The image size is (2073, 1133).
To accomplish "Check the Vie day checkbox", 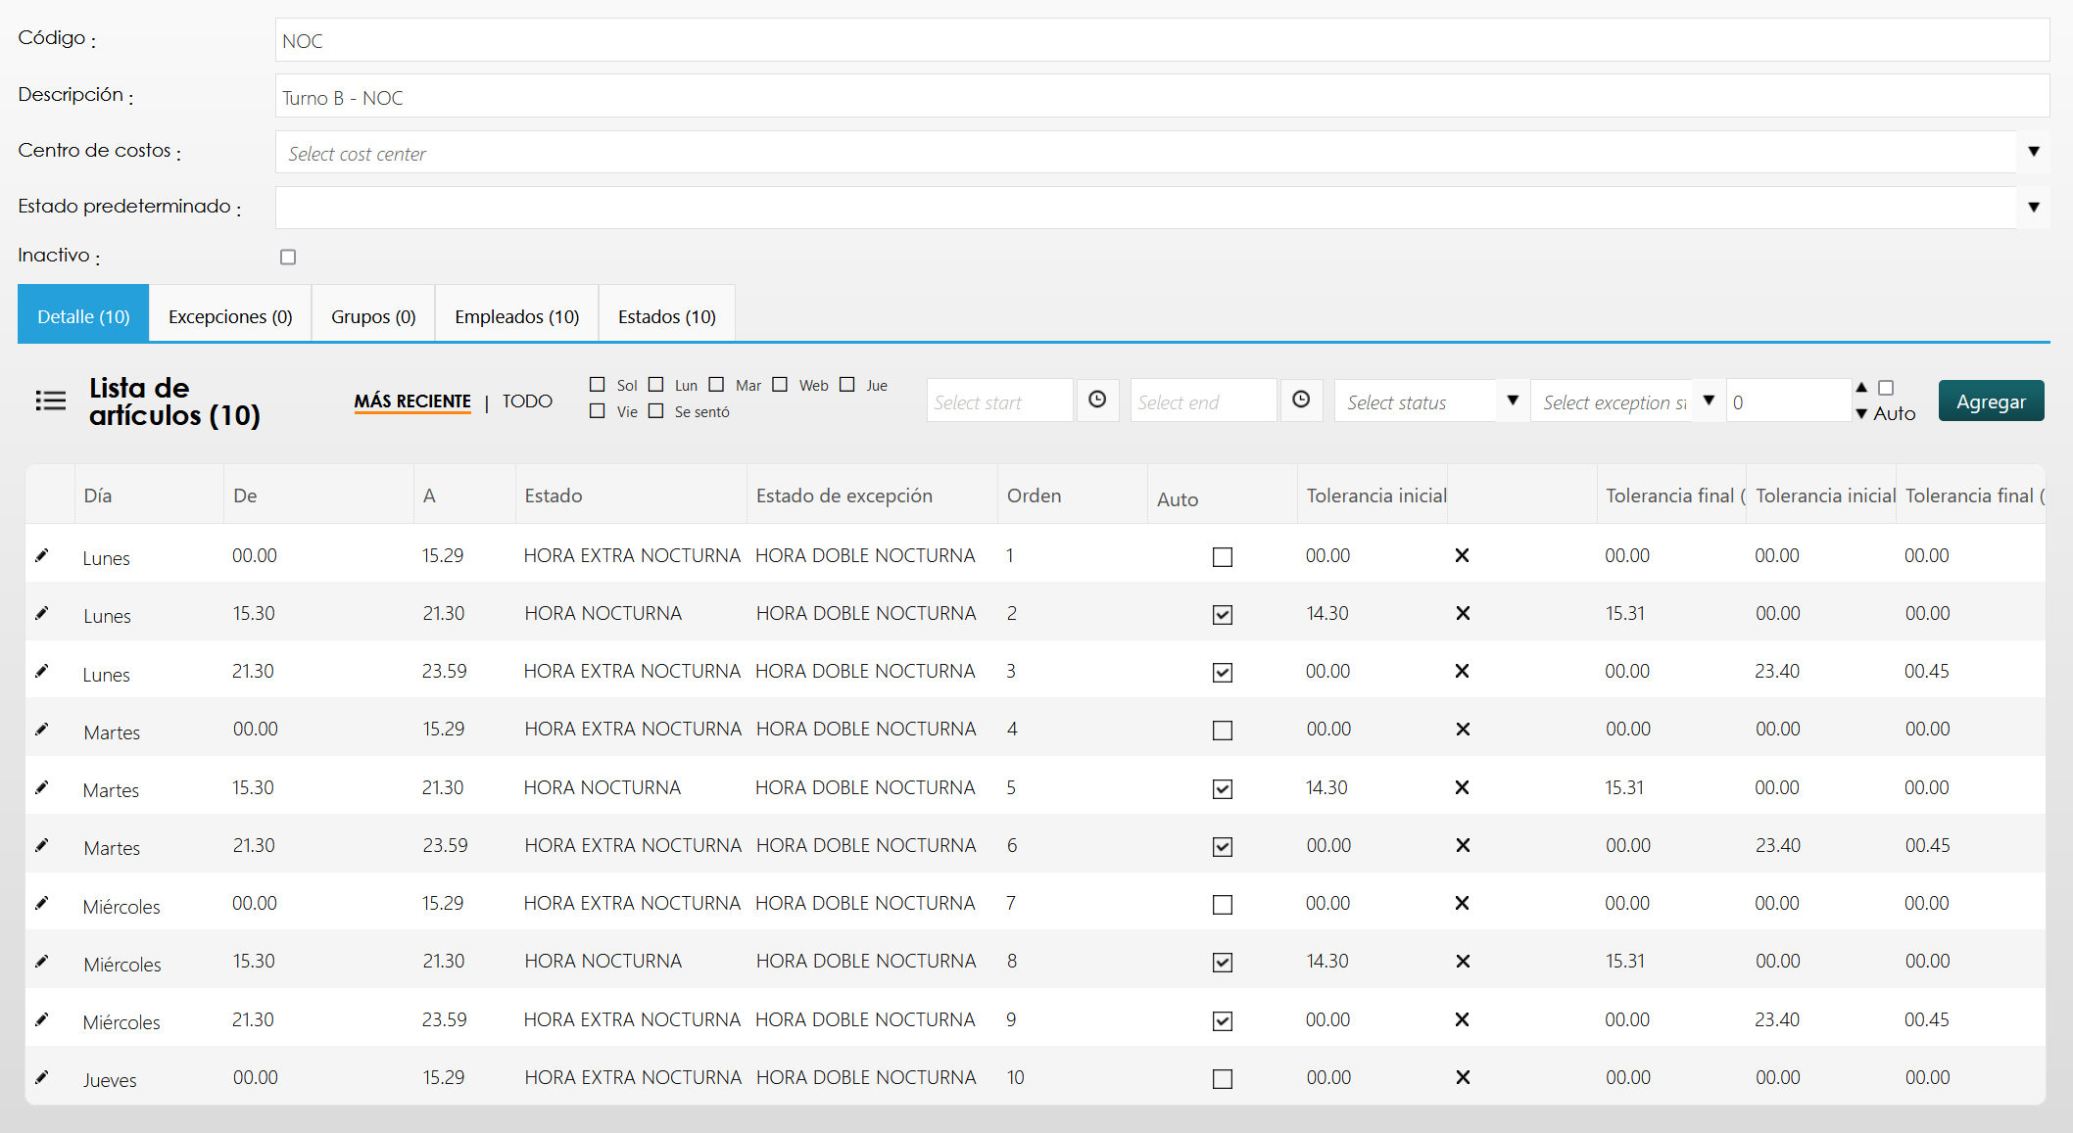I will (598, 410).
